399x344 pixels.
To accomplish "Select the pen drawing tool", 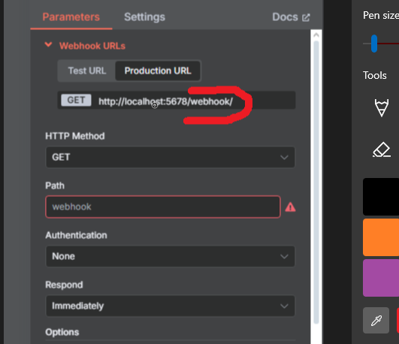I will [x=382, y=108].
